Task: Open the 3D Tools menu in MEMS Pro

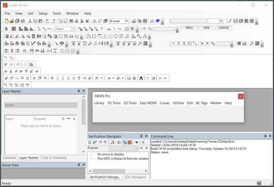Action: coord(114,103)
